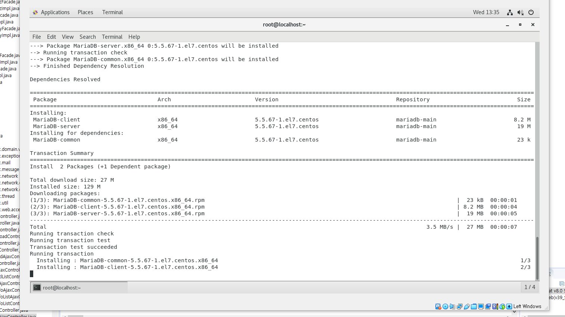
Task: Open the Edit menu of the terminal
Action: (52, 37)
